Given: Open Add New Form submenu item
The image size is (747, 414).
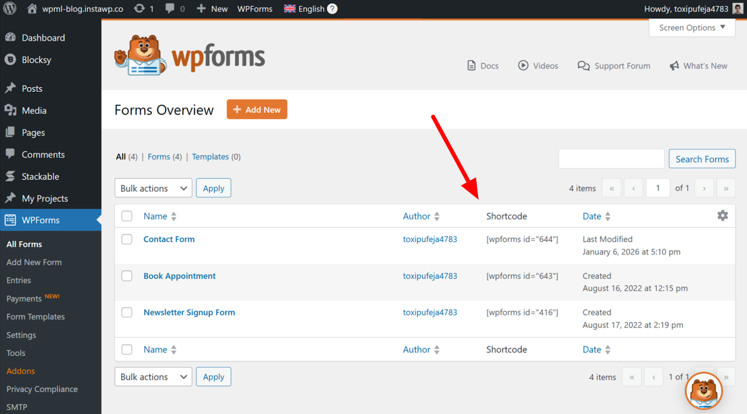Looking at the screenshot, I should tap(34, 262).
